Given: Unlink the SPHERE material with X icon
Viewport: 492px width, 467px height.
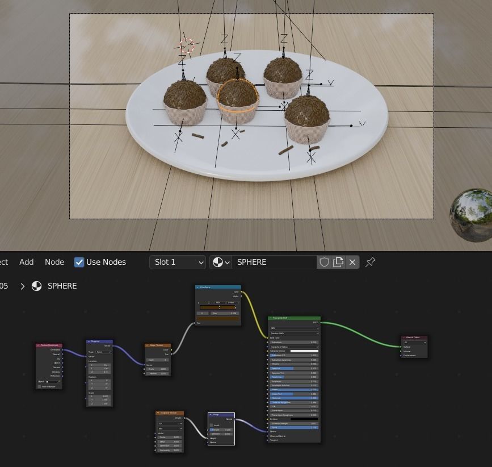Looking at the screenshot, I should (352, 262).
